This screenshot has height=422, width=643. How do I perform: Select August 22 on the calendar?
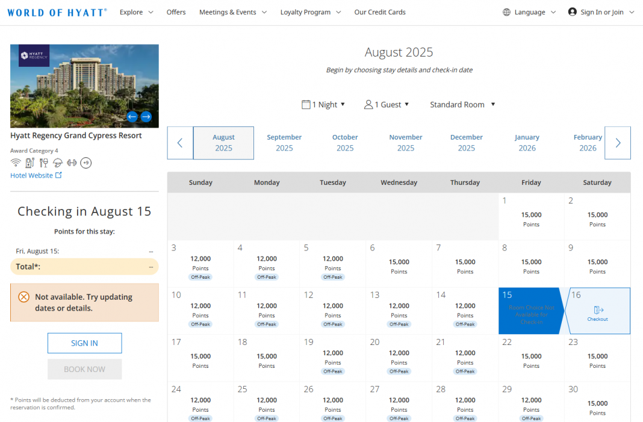point(531,358)
